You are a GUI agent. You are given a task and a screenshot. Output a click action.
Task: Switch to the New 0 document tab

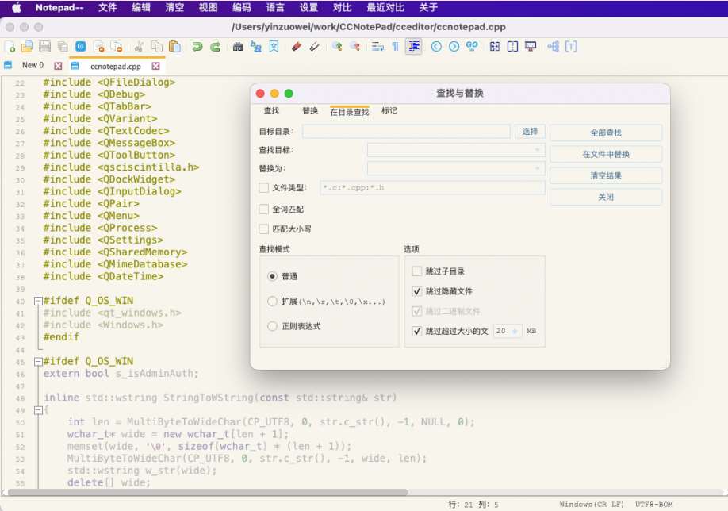(x=33, y=66)
